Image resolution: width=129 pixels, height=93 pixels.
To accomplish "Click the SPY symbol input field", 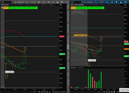I will (x=76, y=2).
